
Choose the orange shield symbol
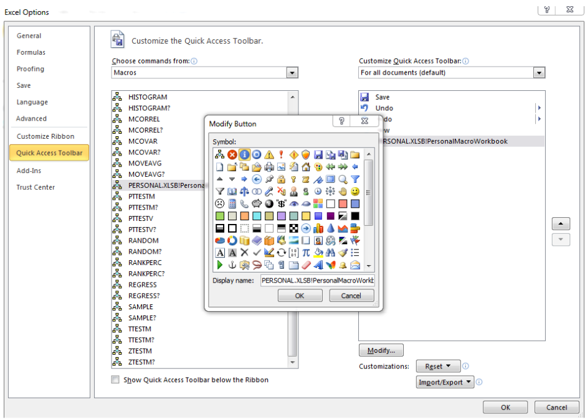coord(306,155)
